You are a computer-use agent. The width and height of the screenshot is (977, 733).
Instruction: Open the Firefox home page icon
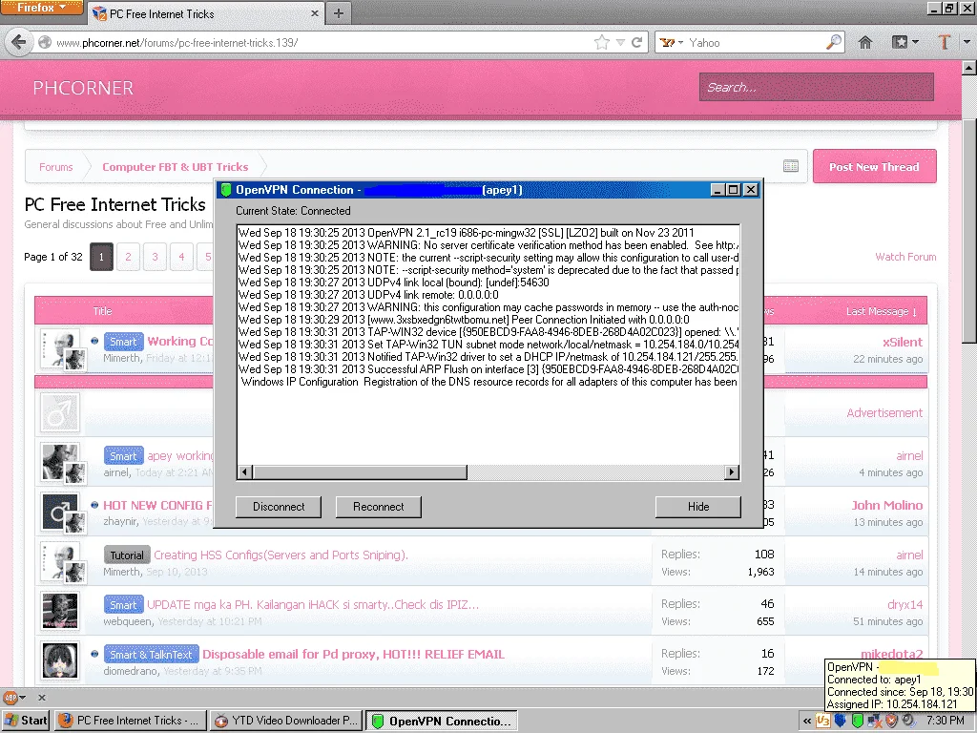click(864, 42)
